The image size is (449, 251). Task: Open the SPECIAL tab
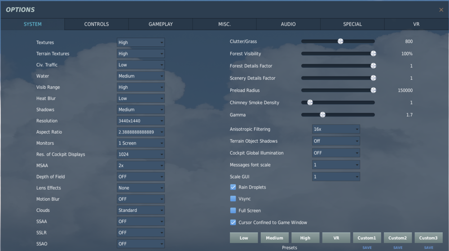tap(352, 24)
